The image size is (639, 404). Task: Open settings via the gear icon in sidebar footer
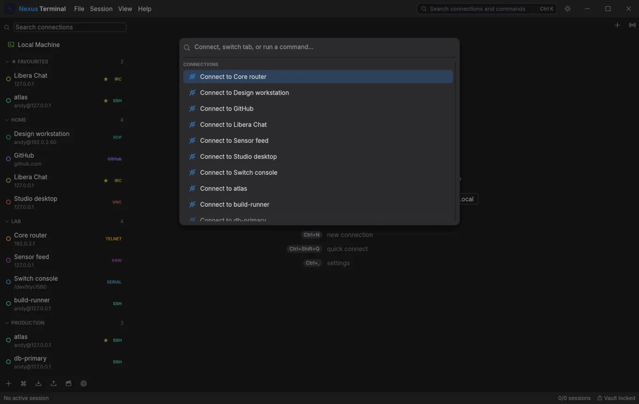[x=84, y=383]
